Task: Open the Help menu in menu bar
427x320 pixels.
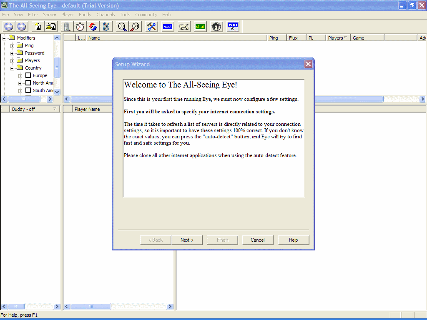Action: pyautogui.click(x=167, y=15)
